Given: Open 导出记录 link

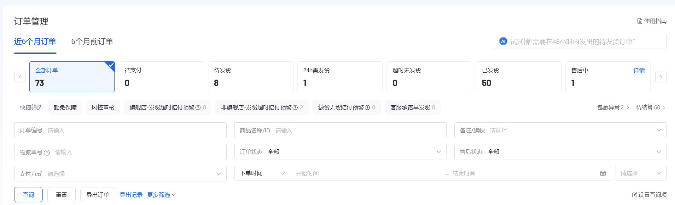Looking at the screenshot, I should [131, 195].
